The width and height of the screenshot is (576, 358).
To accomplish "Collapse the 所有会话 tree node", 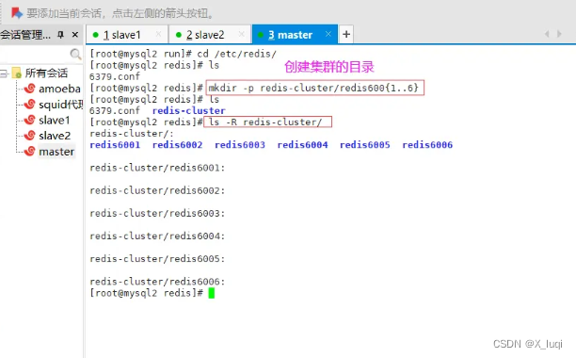I will tap(4, 73).
